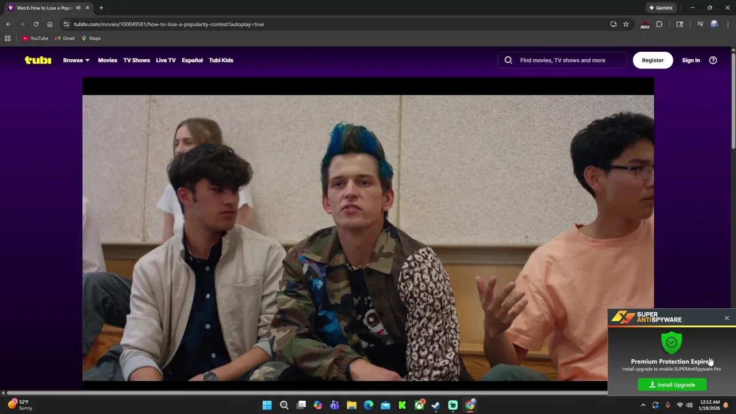View site information icon in address bar
This screenshot has height=414, width=736.
[66, 24]
